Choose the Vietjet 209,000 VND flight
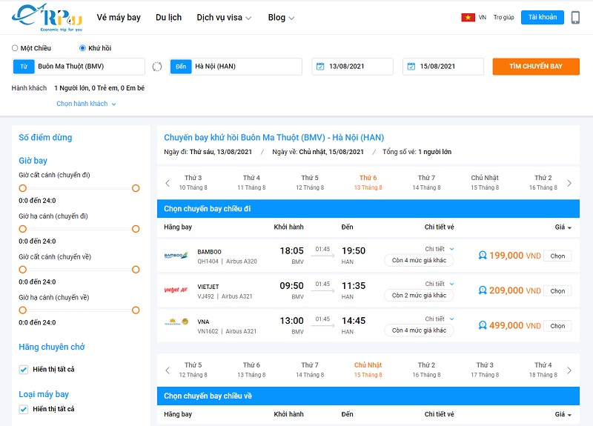 [557, 291]
